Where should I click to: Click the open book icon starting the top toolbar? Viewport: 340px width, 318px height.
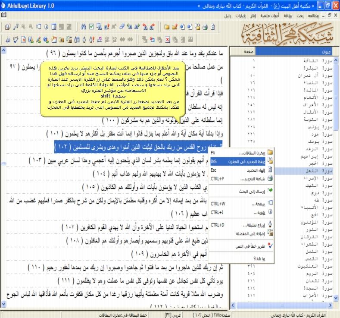pyautogui.click(x=8, y=27)
